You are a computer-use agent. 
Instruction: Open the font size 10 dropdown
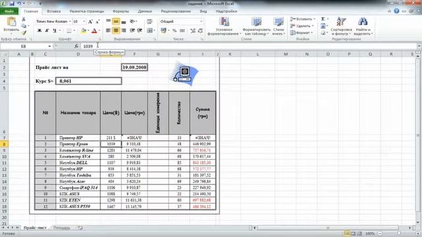coord(84,22)
